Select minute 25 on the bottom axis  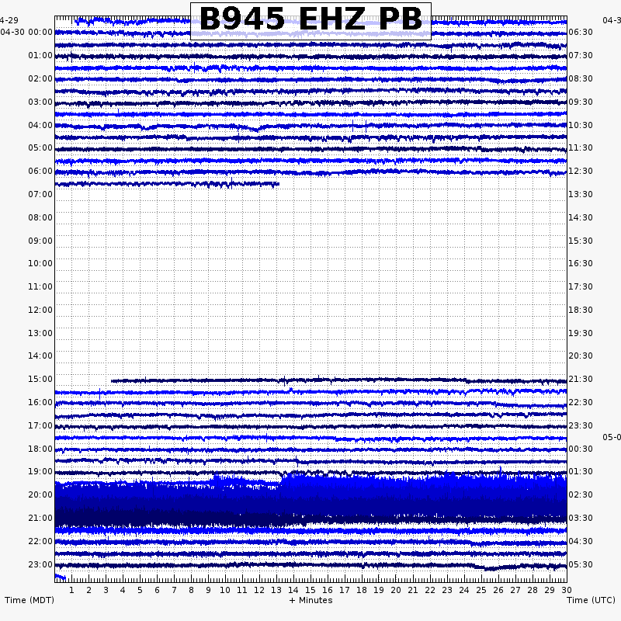(x=480, y=590)
